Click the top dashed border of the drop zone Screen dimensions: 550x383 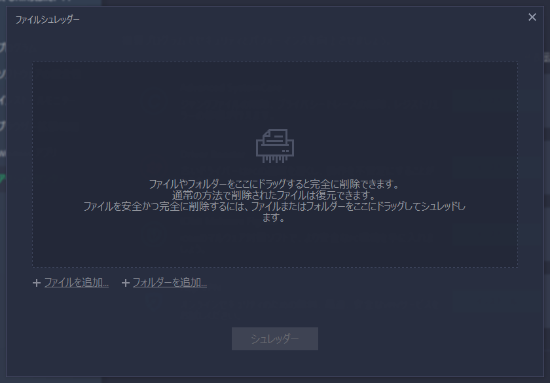275,62
